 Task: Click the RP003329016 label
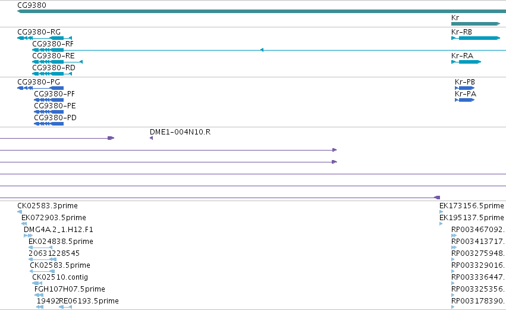coord(477,265)
